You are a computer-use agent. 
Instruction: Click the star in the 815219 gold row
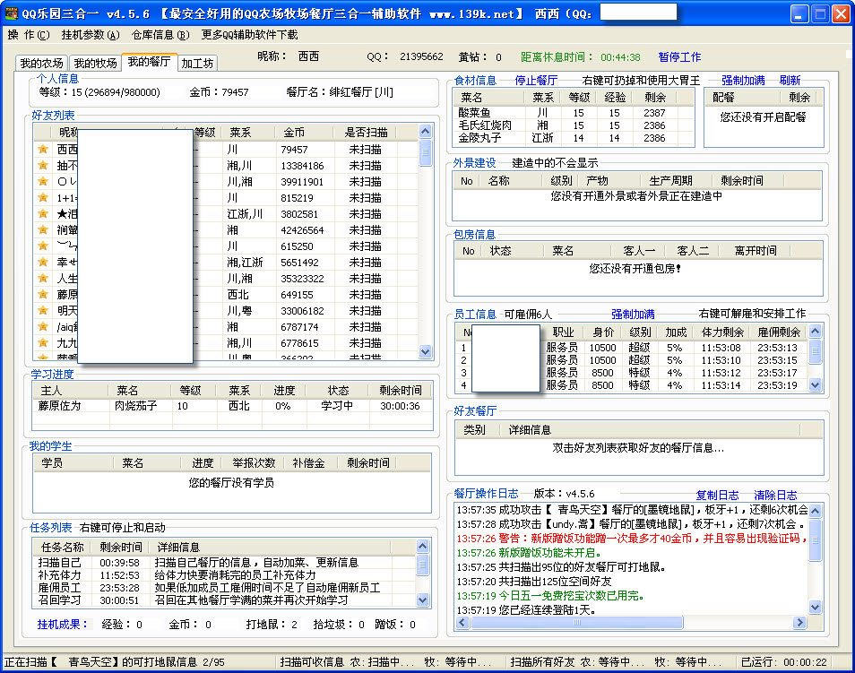coord(42,198)
